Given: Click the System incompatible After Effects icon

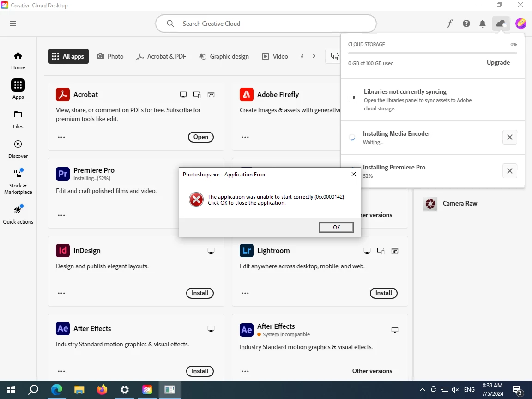Looking at the screenshot, I should [x=247, y=330].
